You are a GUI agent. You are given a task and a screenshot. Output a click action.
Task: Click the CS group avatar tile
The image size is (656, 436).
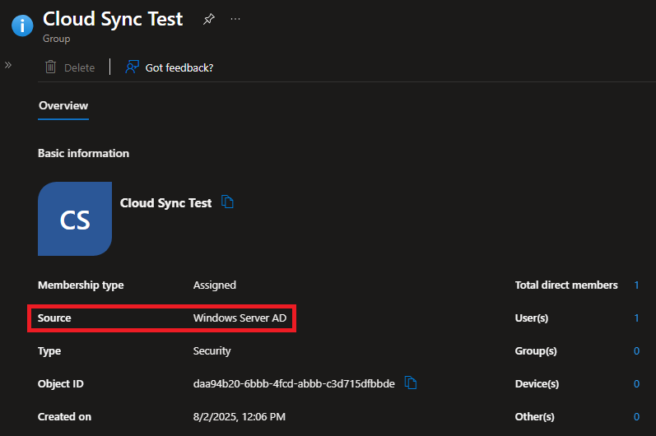coord(75,219)
